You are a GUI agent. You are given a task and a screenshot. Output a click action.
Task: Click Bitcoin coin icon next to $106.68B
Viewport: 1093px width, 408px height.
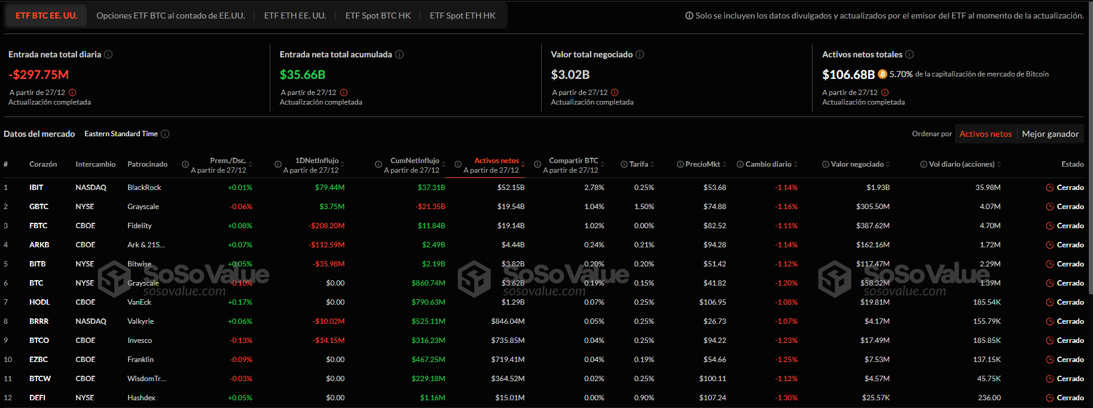(x=882, y=75)
